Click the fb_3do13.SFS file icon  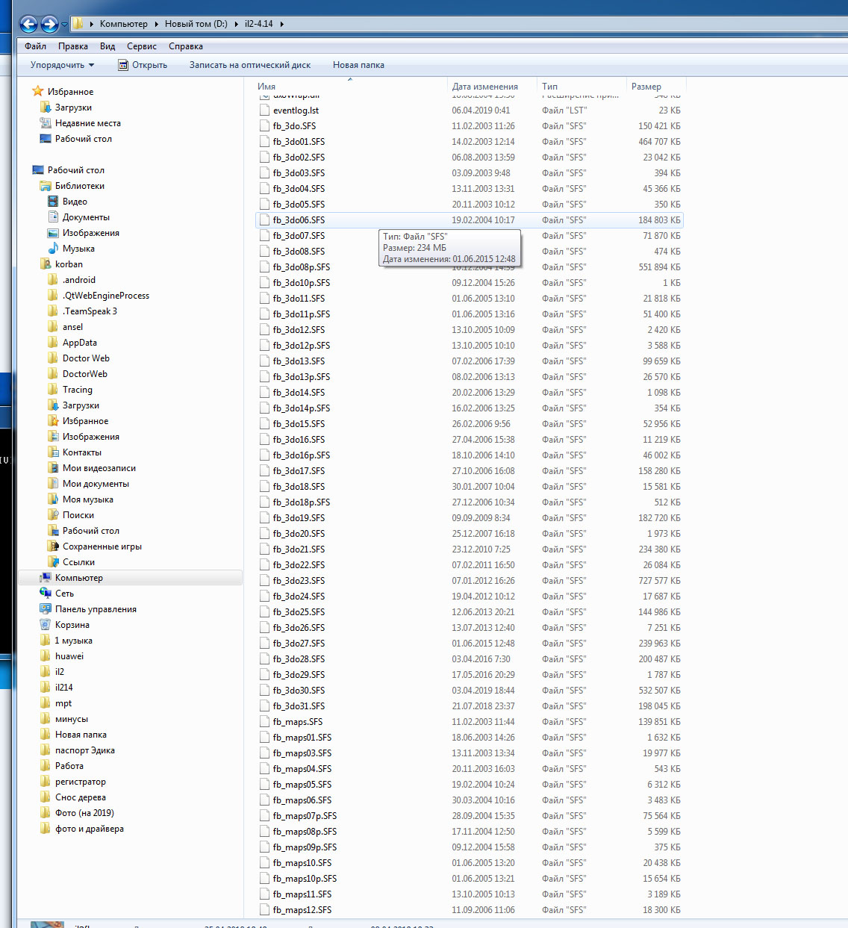tap(264, 361)
